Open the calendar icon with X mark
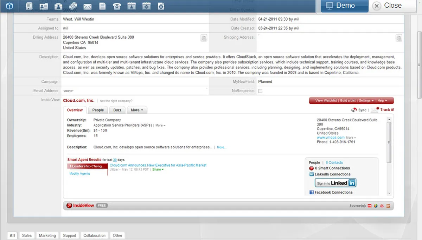The height and width of the screenshot is (240, 422). pos(146,6)
